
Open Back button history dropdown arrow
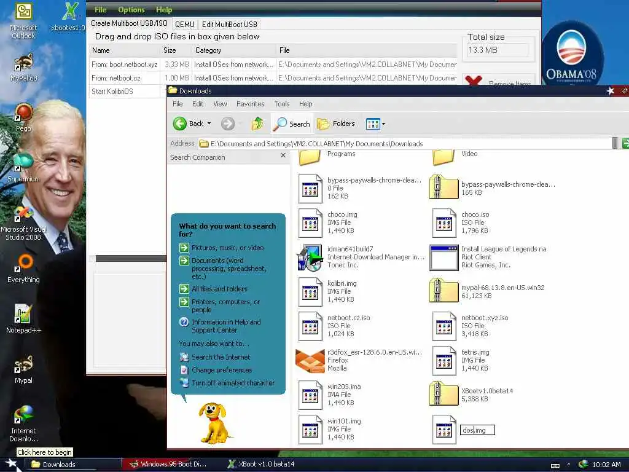click(209, 124)
